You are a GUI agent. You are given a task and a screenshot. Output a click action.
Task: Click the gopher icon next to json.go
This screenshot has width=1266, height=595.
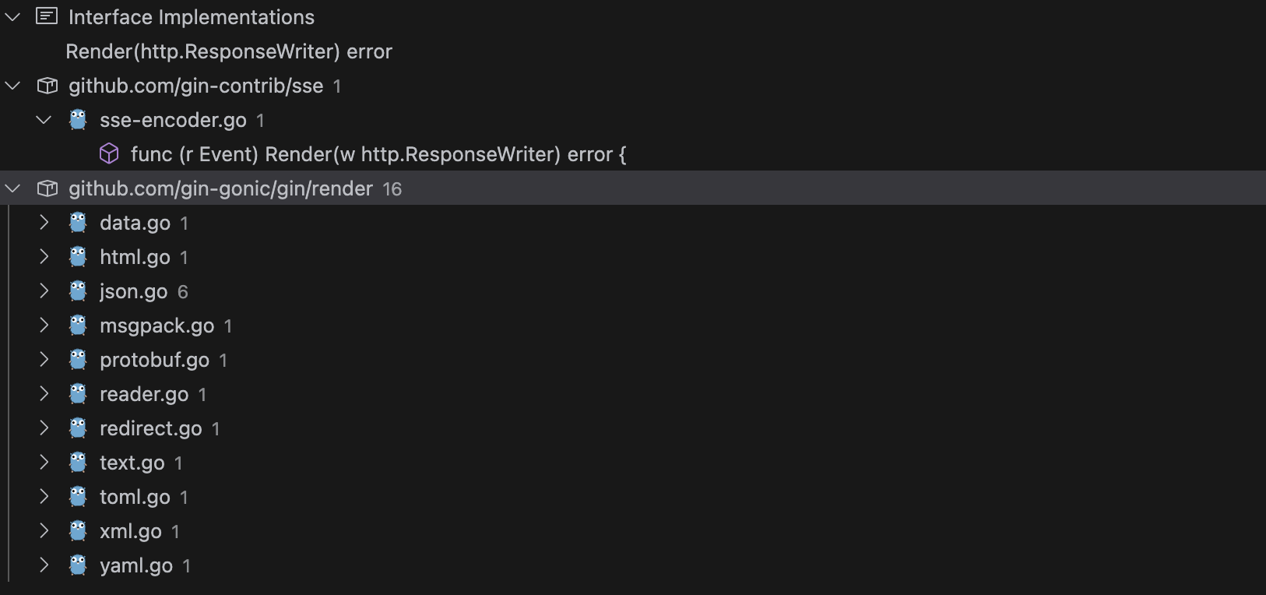[x=78, y=291]
